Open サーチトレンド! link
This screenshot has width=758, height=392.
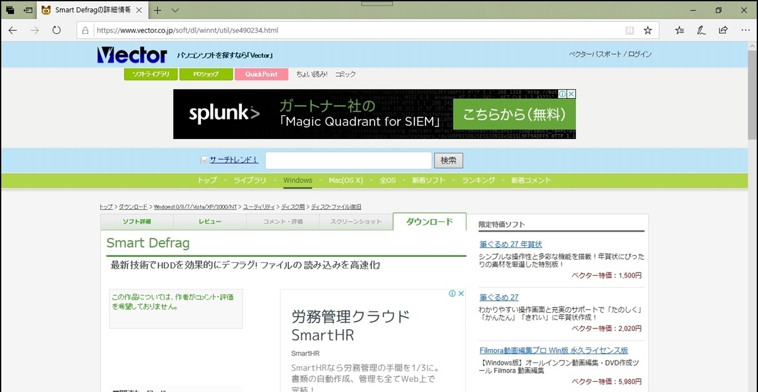(234, 160)
